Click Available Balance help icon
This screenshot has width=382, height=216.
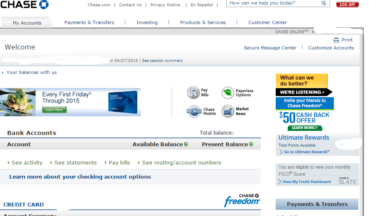[186, 144]
